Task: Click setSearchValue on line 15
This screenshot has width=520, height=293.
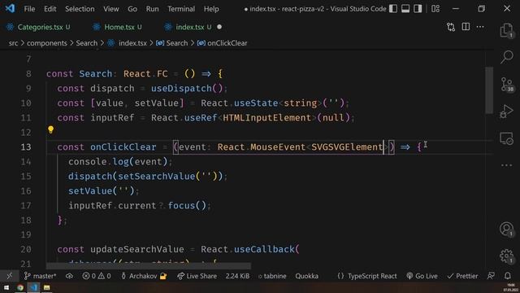Action: click(x=157, y=176)
